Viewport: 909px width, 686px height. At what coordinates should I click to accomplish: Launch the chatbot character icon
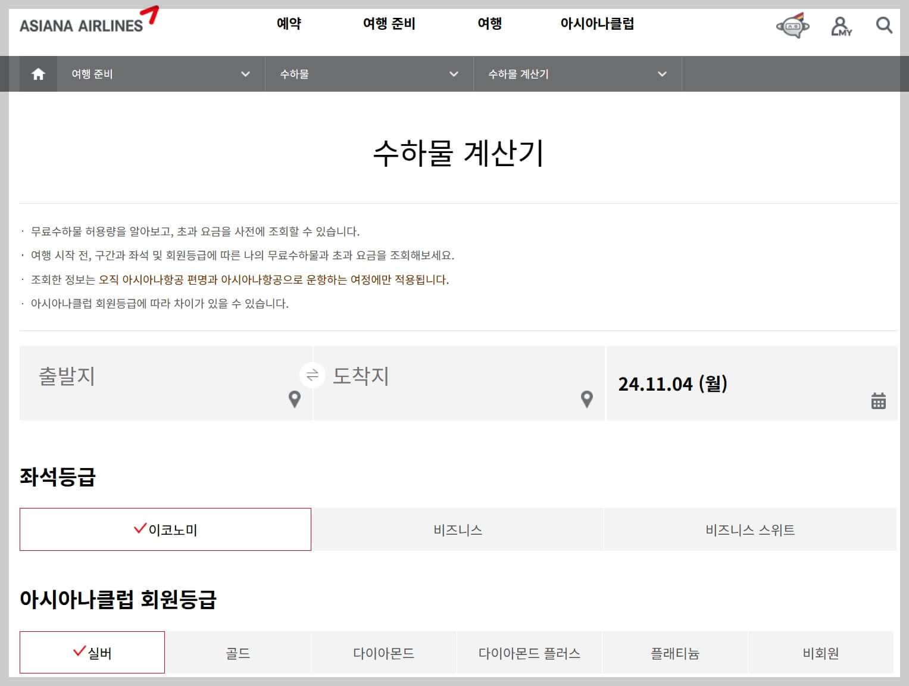tap(792, 26)
